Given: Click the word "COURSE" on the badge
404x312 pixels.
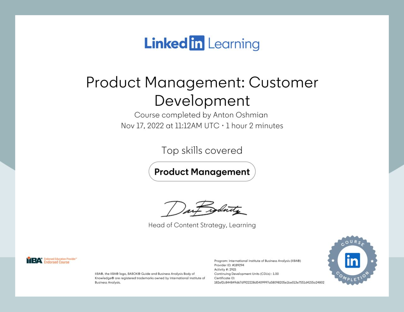Looking at the screenshot, I should pos(353,243).
